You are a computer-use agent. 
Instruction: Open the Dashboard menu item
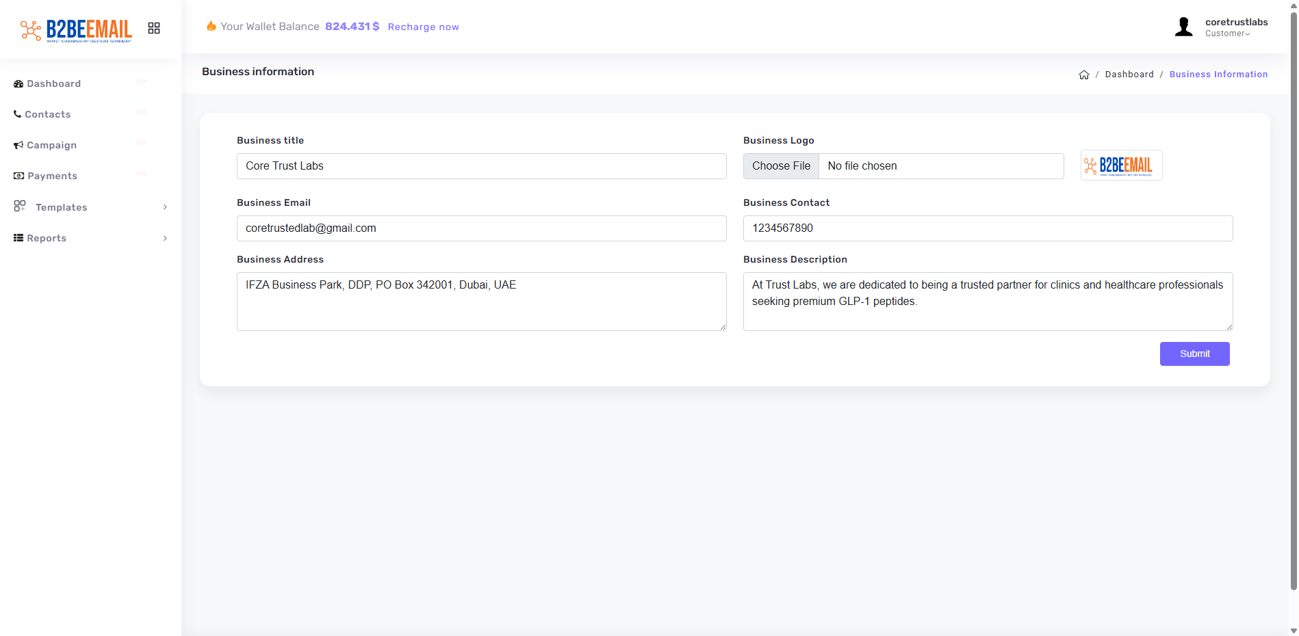(53, 83)
